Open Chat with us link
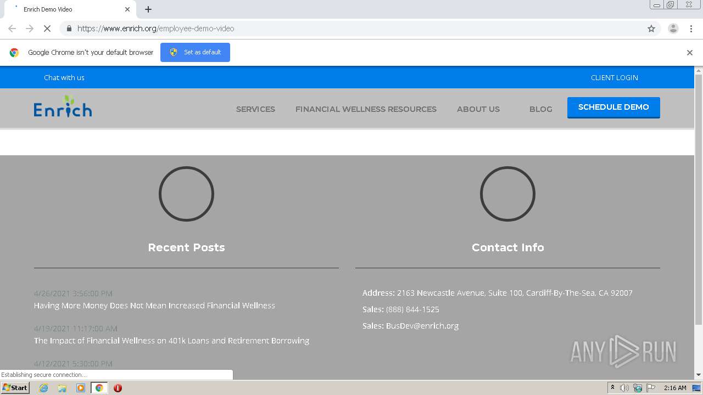703x395 pixels. [x=64, y=77]
